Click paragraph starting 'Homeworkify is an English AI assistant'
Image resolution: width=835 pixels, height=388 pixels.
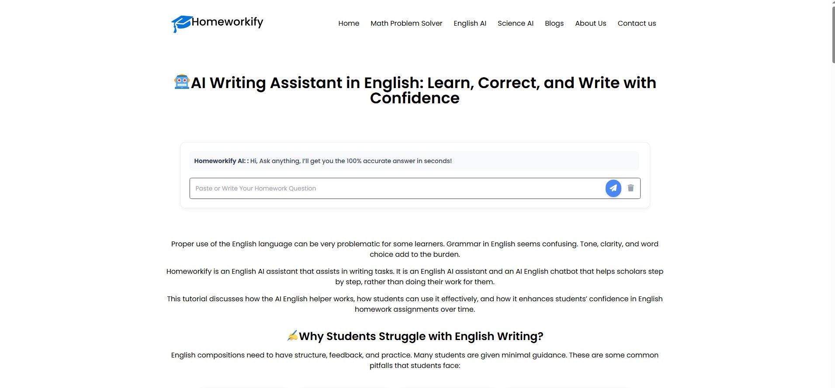pos(415,276)
